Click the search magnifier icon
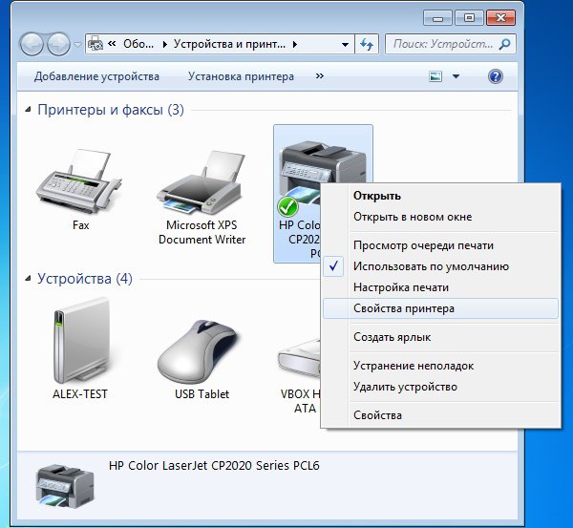Image resolution: width=573 pixels, height=528 pixels. [504, 44]
